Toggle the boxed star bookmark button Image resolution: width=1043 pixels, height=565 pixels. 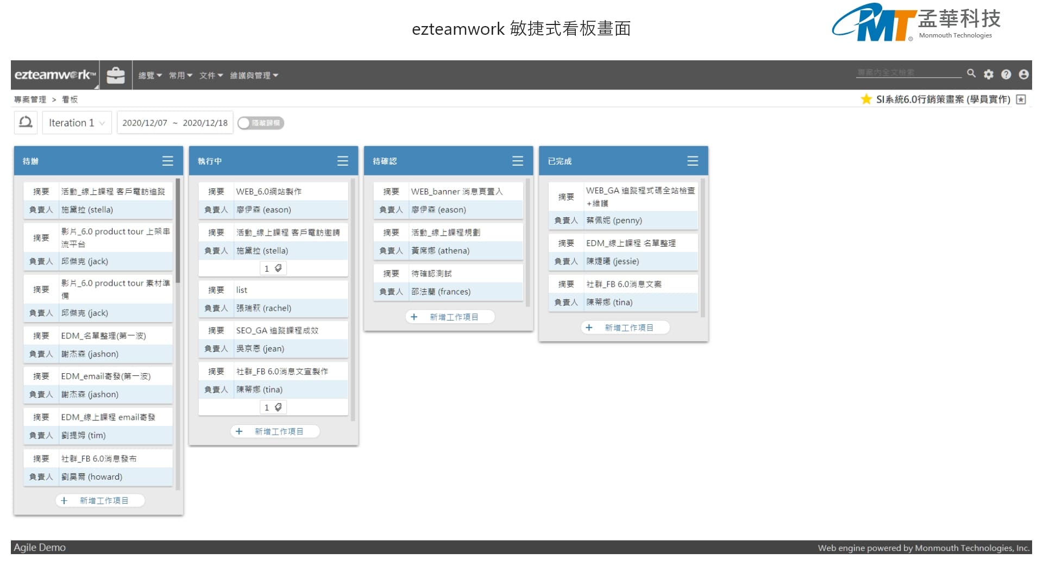pyautogui.click(x=1021, y=99)
